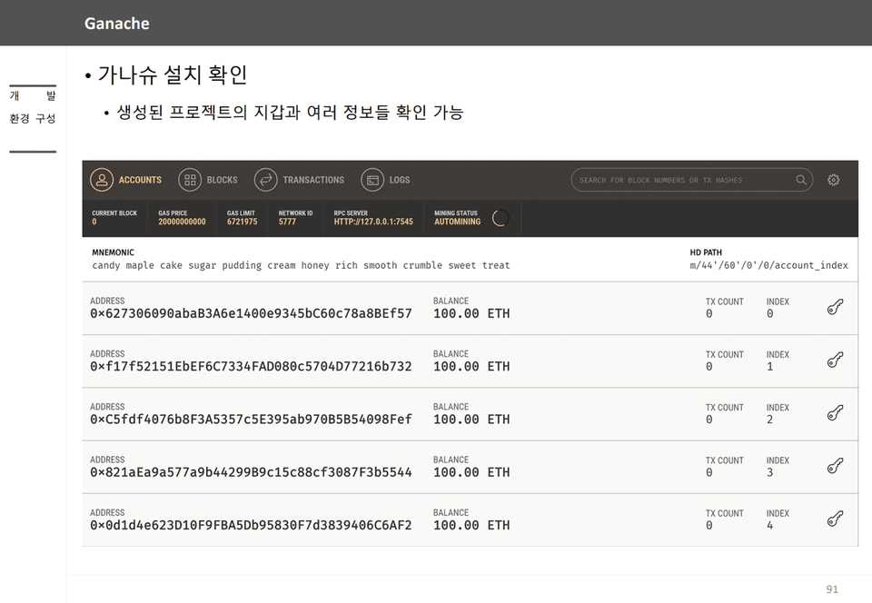Click the 100.00 ETH balance of index 1
This screenshot has height=603, width=872.
(471, 366)
